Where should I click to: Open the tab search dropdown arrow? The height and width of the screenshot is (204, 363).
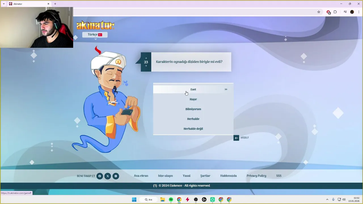[x=4, y=4]
